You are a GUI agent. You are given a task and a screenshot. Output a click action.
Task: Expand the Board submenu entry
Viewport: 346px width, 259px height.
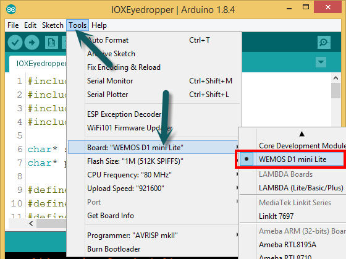tap(153, 148)
